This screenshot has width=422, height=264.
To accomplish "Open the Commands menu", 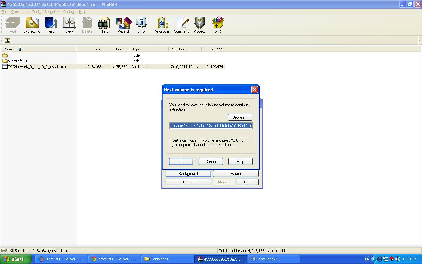I will (x=19, y=12).
